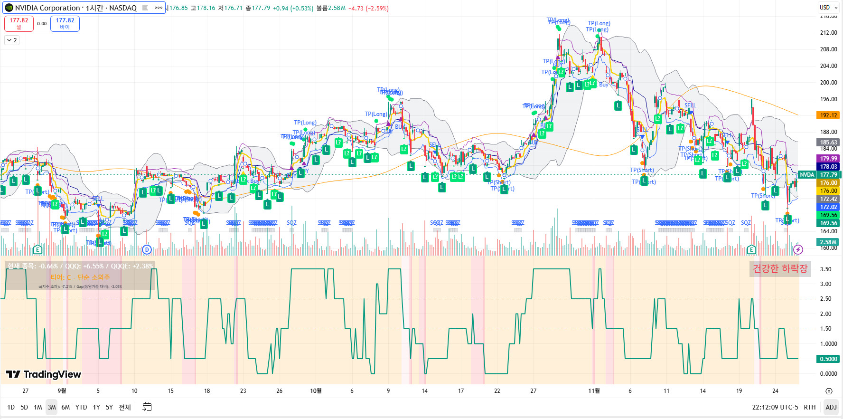
Task: Click the orange 192.12 price label
Action: [828, 115]
